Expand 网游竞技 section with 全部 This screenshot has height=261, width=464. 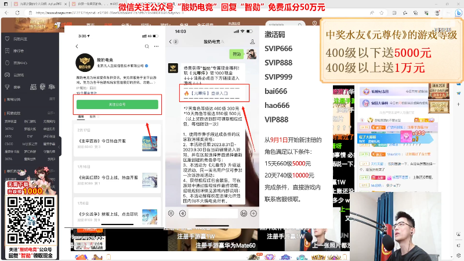52,113
